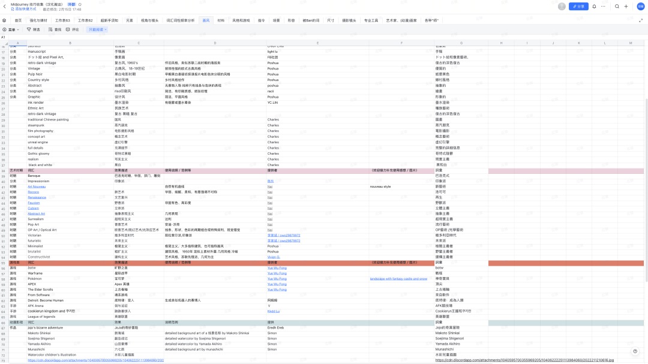This screenshot has width=648, height=364.
Task: Click the vertical scrollbar on right edge
Action: click(x=646, y=190)
